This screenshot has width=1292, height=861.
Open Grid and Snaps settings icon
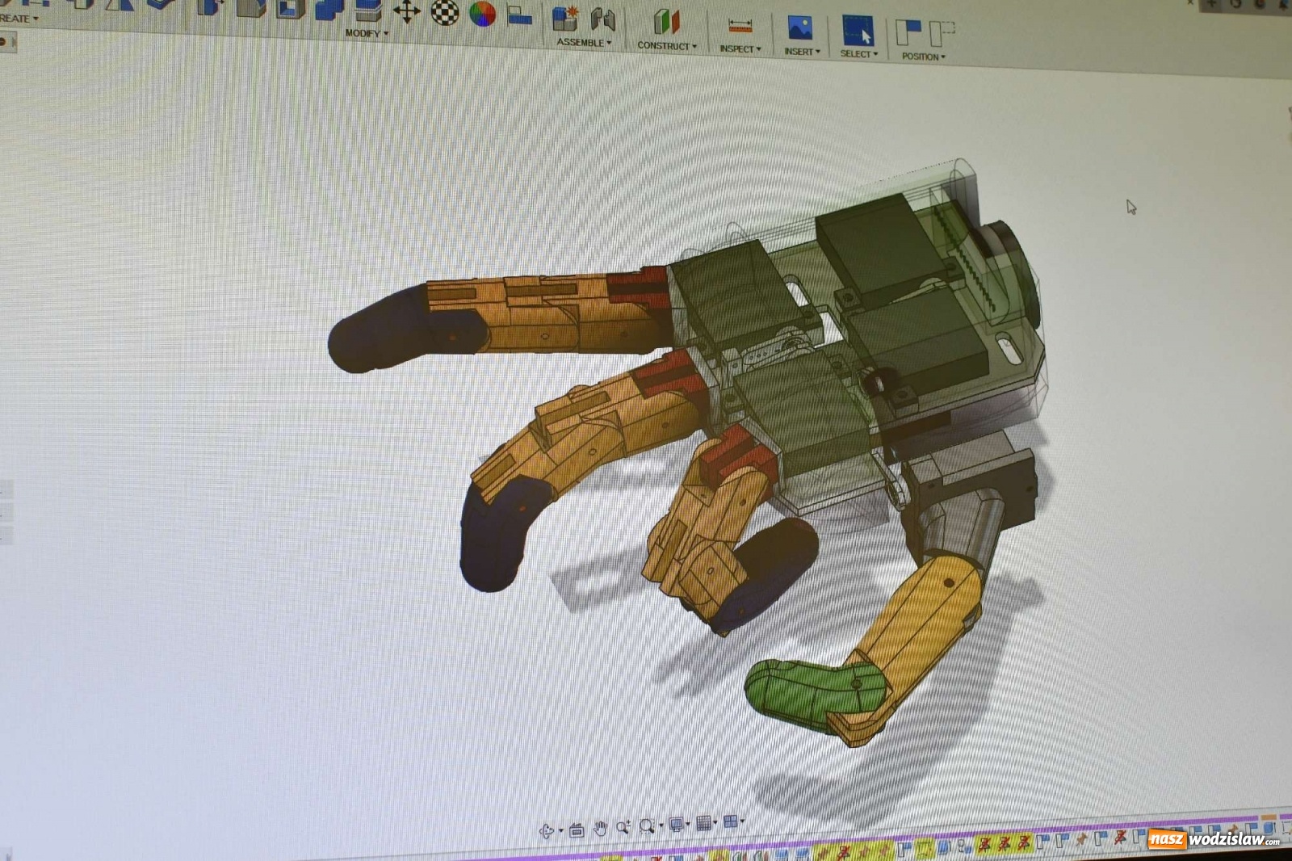[704, 823]
